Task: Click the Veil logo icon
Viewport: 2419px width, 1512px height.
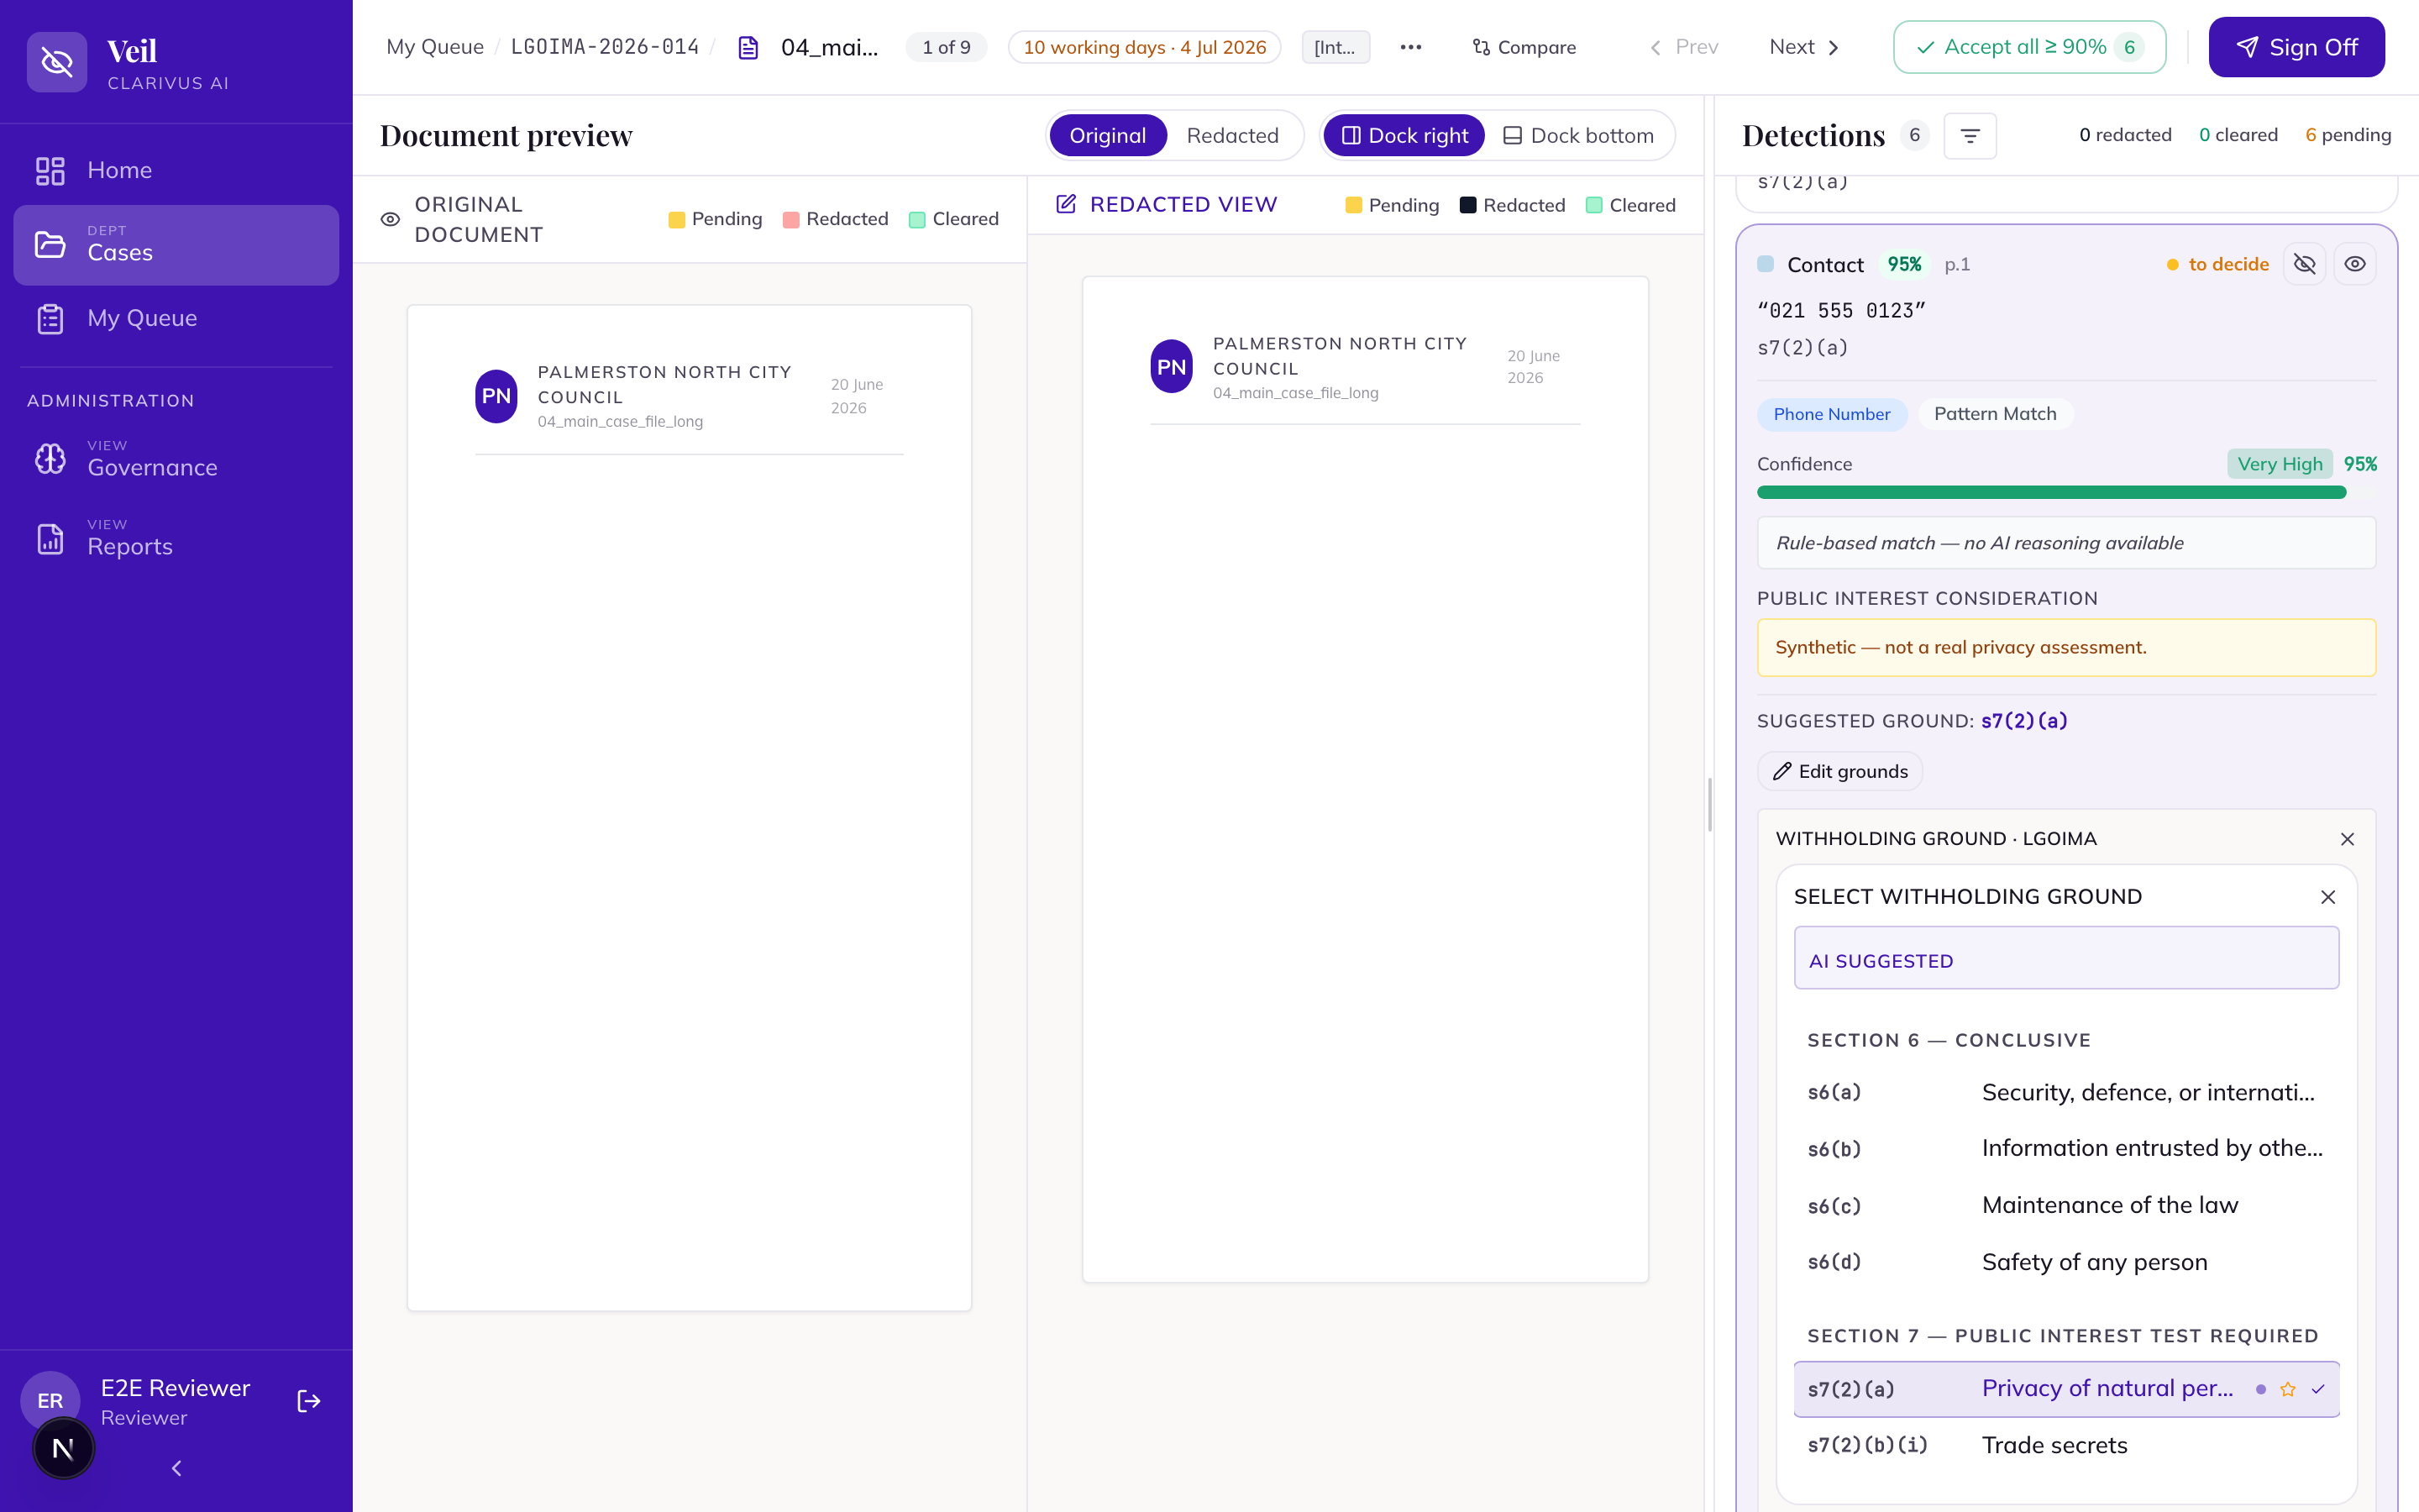Action: click(57, 62)
